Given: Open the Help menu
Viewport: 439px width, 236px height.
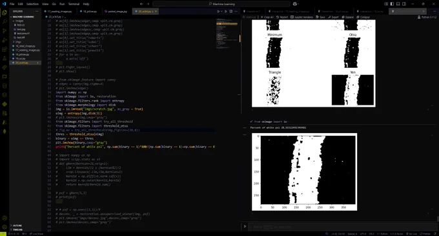Looking at the screenshot, I should tap(86, 4).
